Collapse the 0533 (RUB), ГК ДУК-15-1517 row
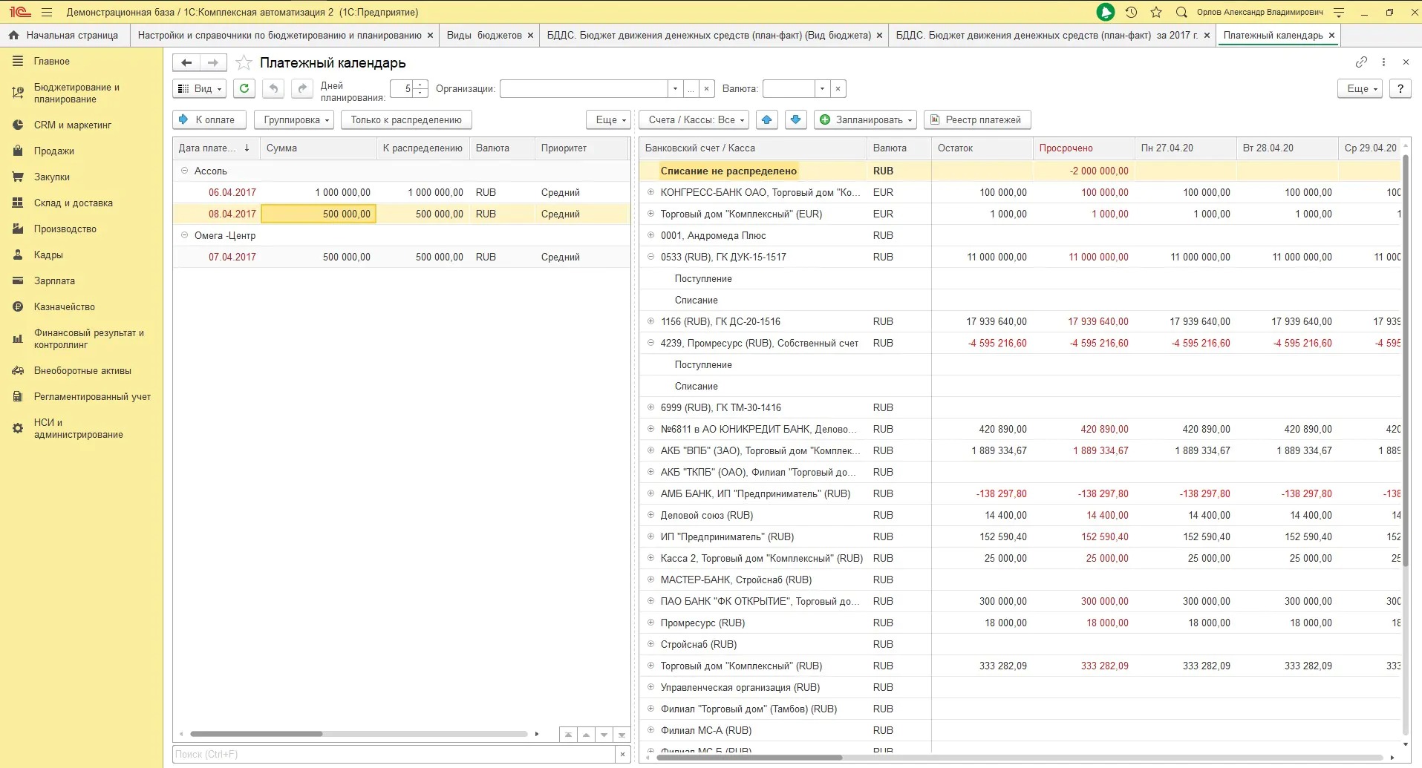 tap(650, 257)
